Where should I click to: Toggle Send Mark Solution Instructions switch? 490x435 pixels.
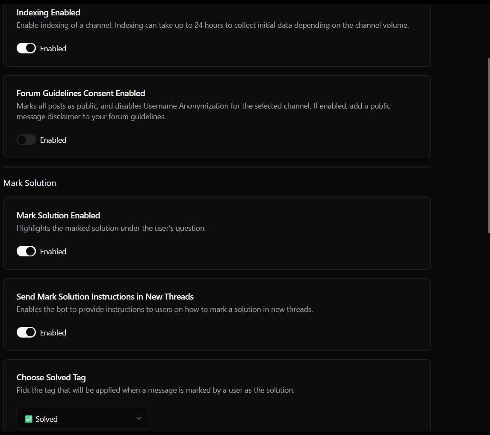26,332
